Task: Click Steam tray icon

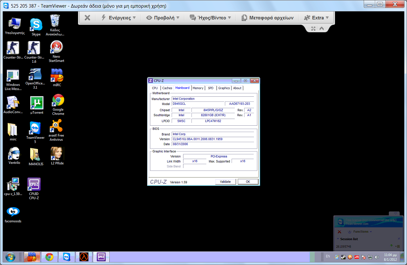Action: point(343,257)
